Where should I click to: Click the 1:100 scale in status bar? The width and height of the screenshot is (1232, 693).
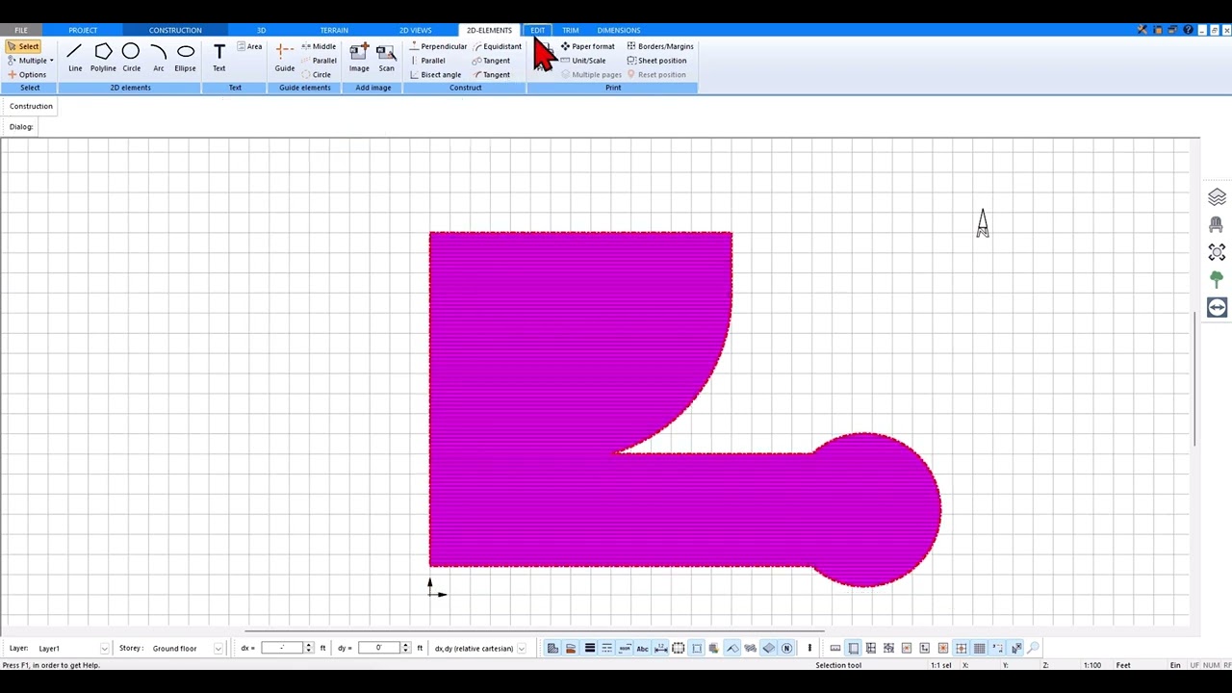coord(1092,665)
